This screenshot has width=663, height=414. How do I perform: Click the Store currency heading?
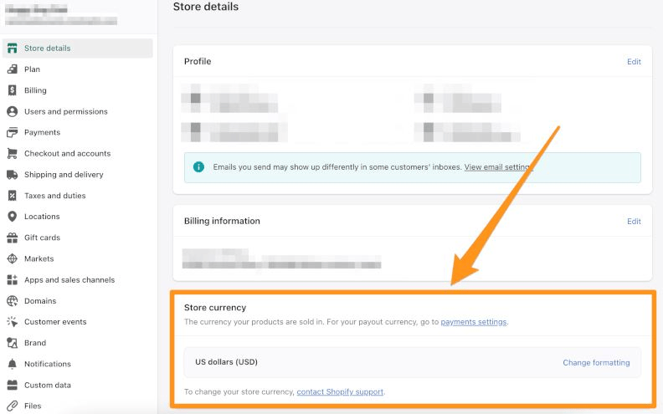[x=215, y=308]
